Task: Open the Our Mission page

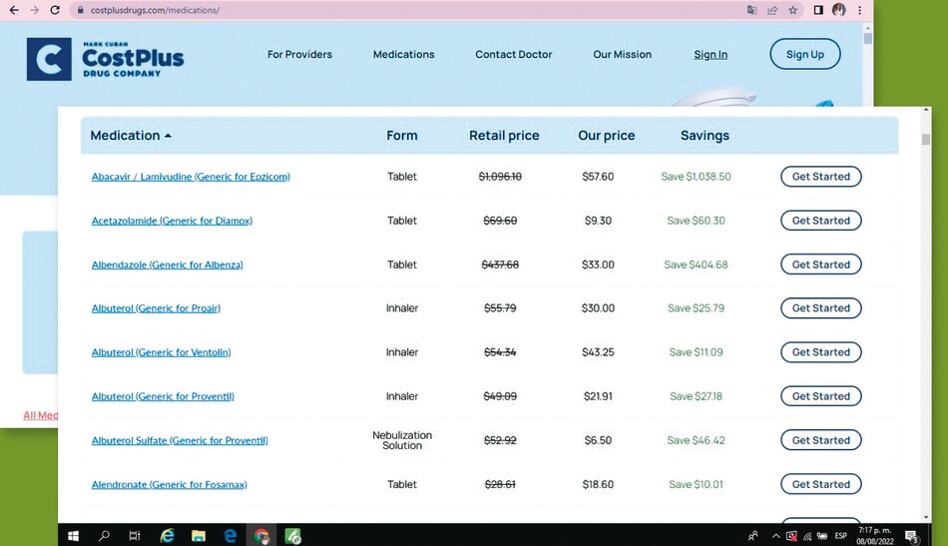Action: (622, 55)
